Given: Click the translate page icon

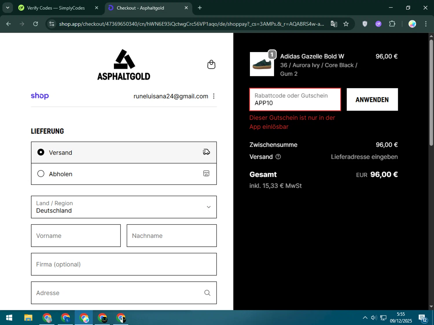Looking at the screenshot, I should click(334, 24).
